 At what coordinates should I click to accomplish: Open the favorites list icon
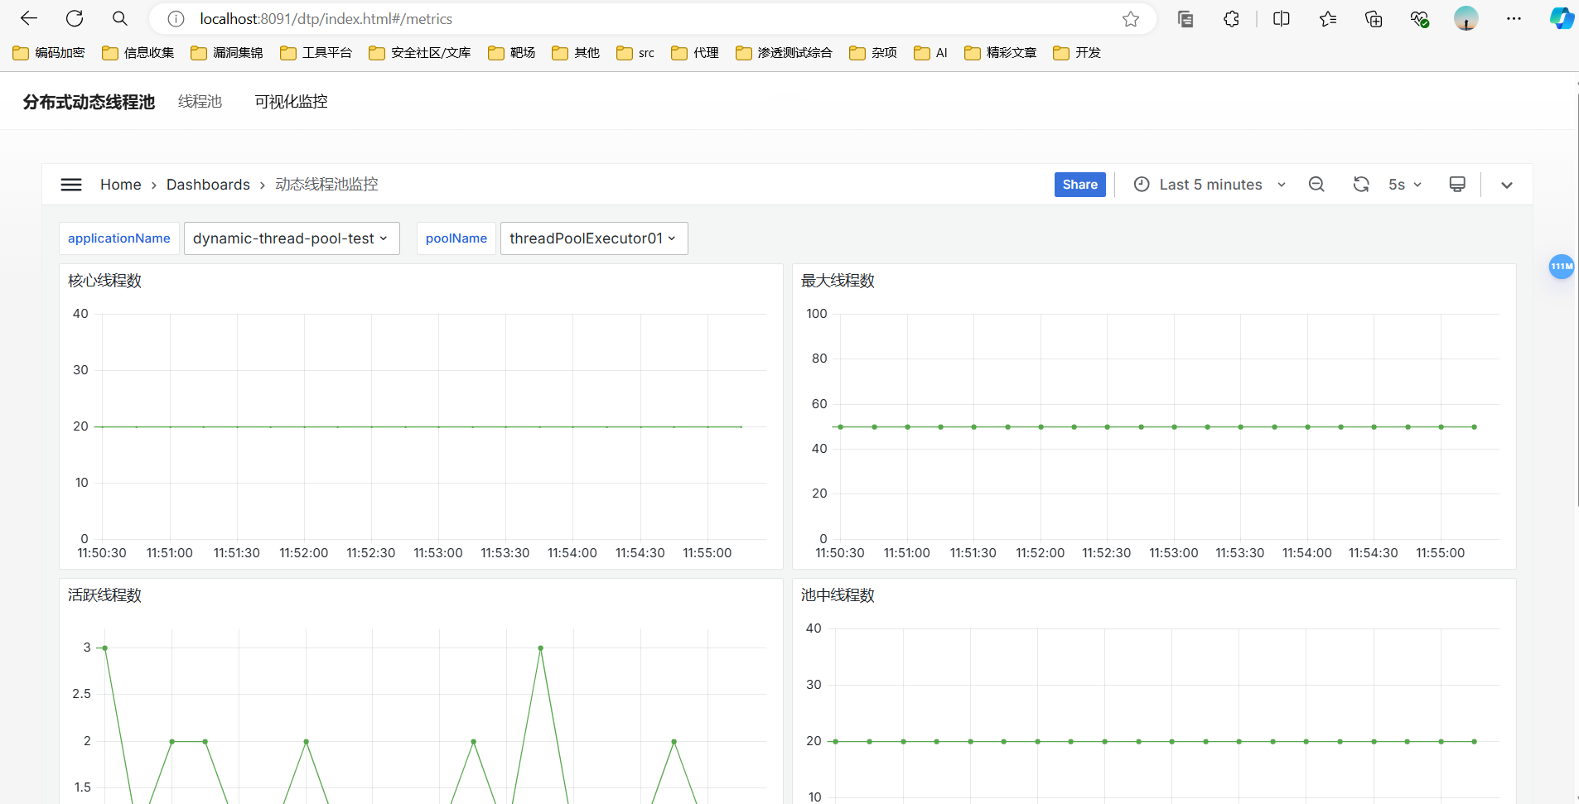pyautogui.click(x=1328, y=19)
